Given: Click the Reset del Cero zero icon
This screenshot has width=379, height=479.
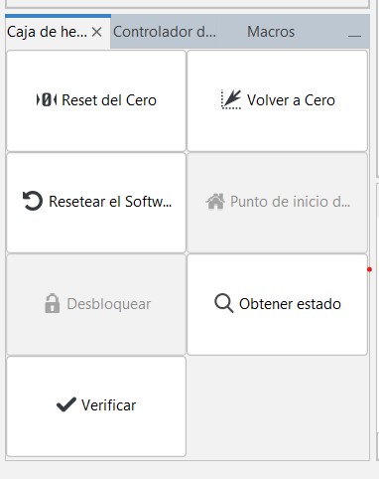Looking at the screenshot, I should (47, 99).
